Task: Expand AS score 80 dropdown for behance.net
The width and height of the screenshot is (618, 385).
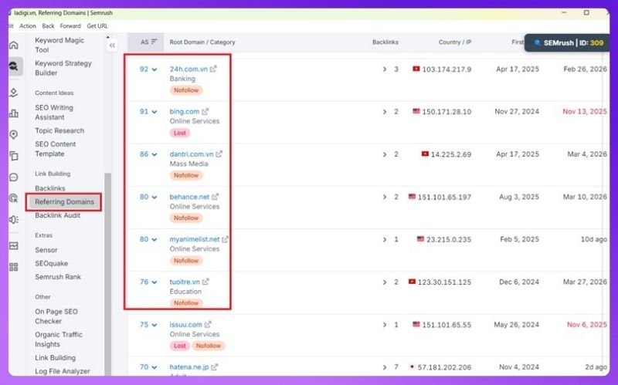Action: click(148, 197)
